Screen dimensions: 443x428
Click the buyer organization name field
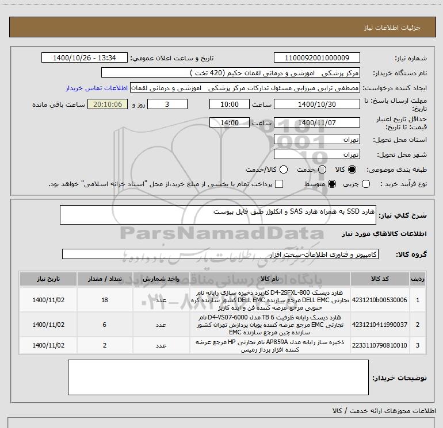pos(231,73)
